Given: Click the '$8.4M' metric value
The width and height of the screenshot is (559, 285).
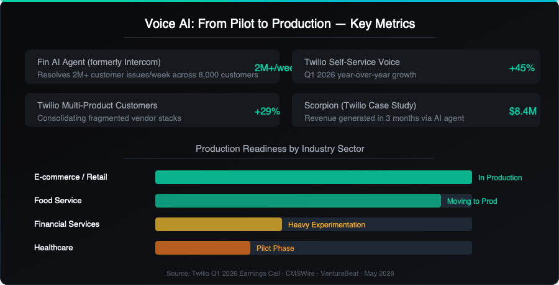Looking at the screenshot, I should click(x=522, y=112).
